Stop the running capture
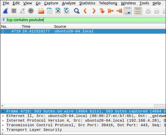Image resolution: width=166 pixels, height=135 pixels. click(14, 11)
